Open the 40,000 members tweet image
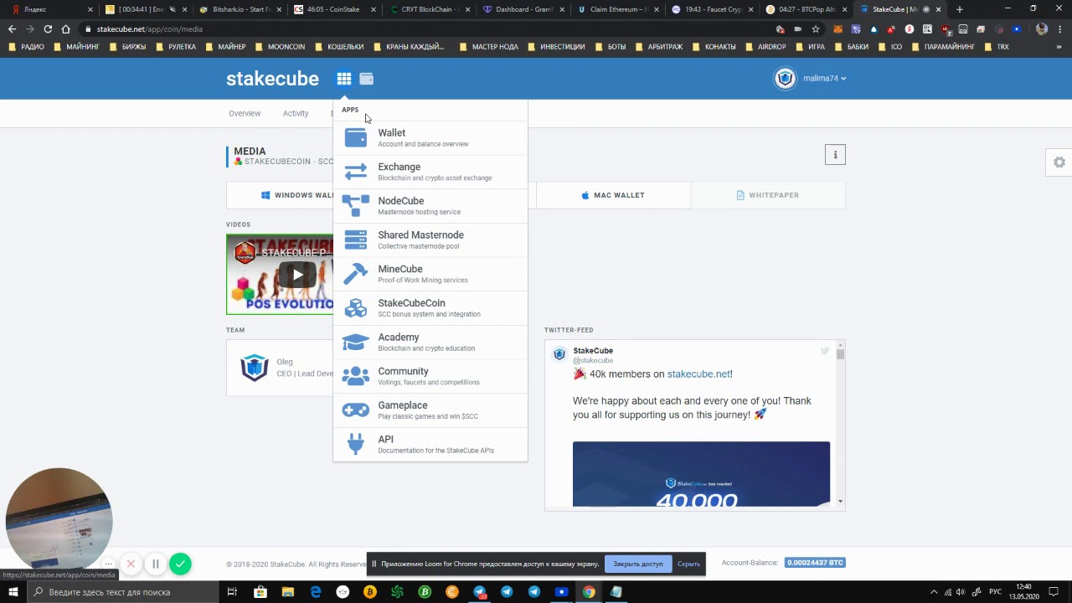 [x=701, y=474]
